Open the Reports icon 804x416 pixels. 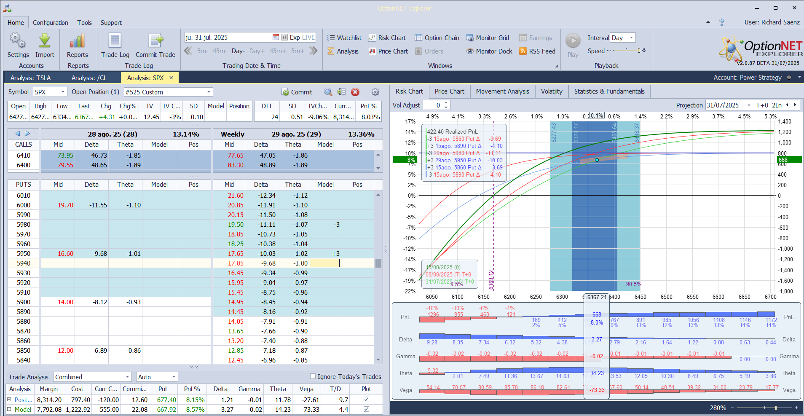tap(78, 46)
